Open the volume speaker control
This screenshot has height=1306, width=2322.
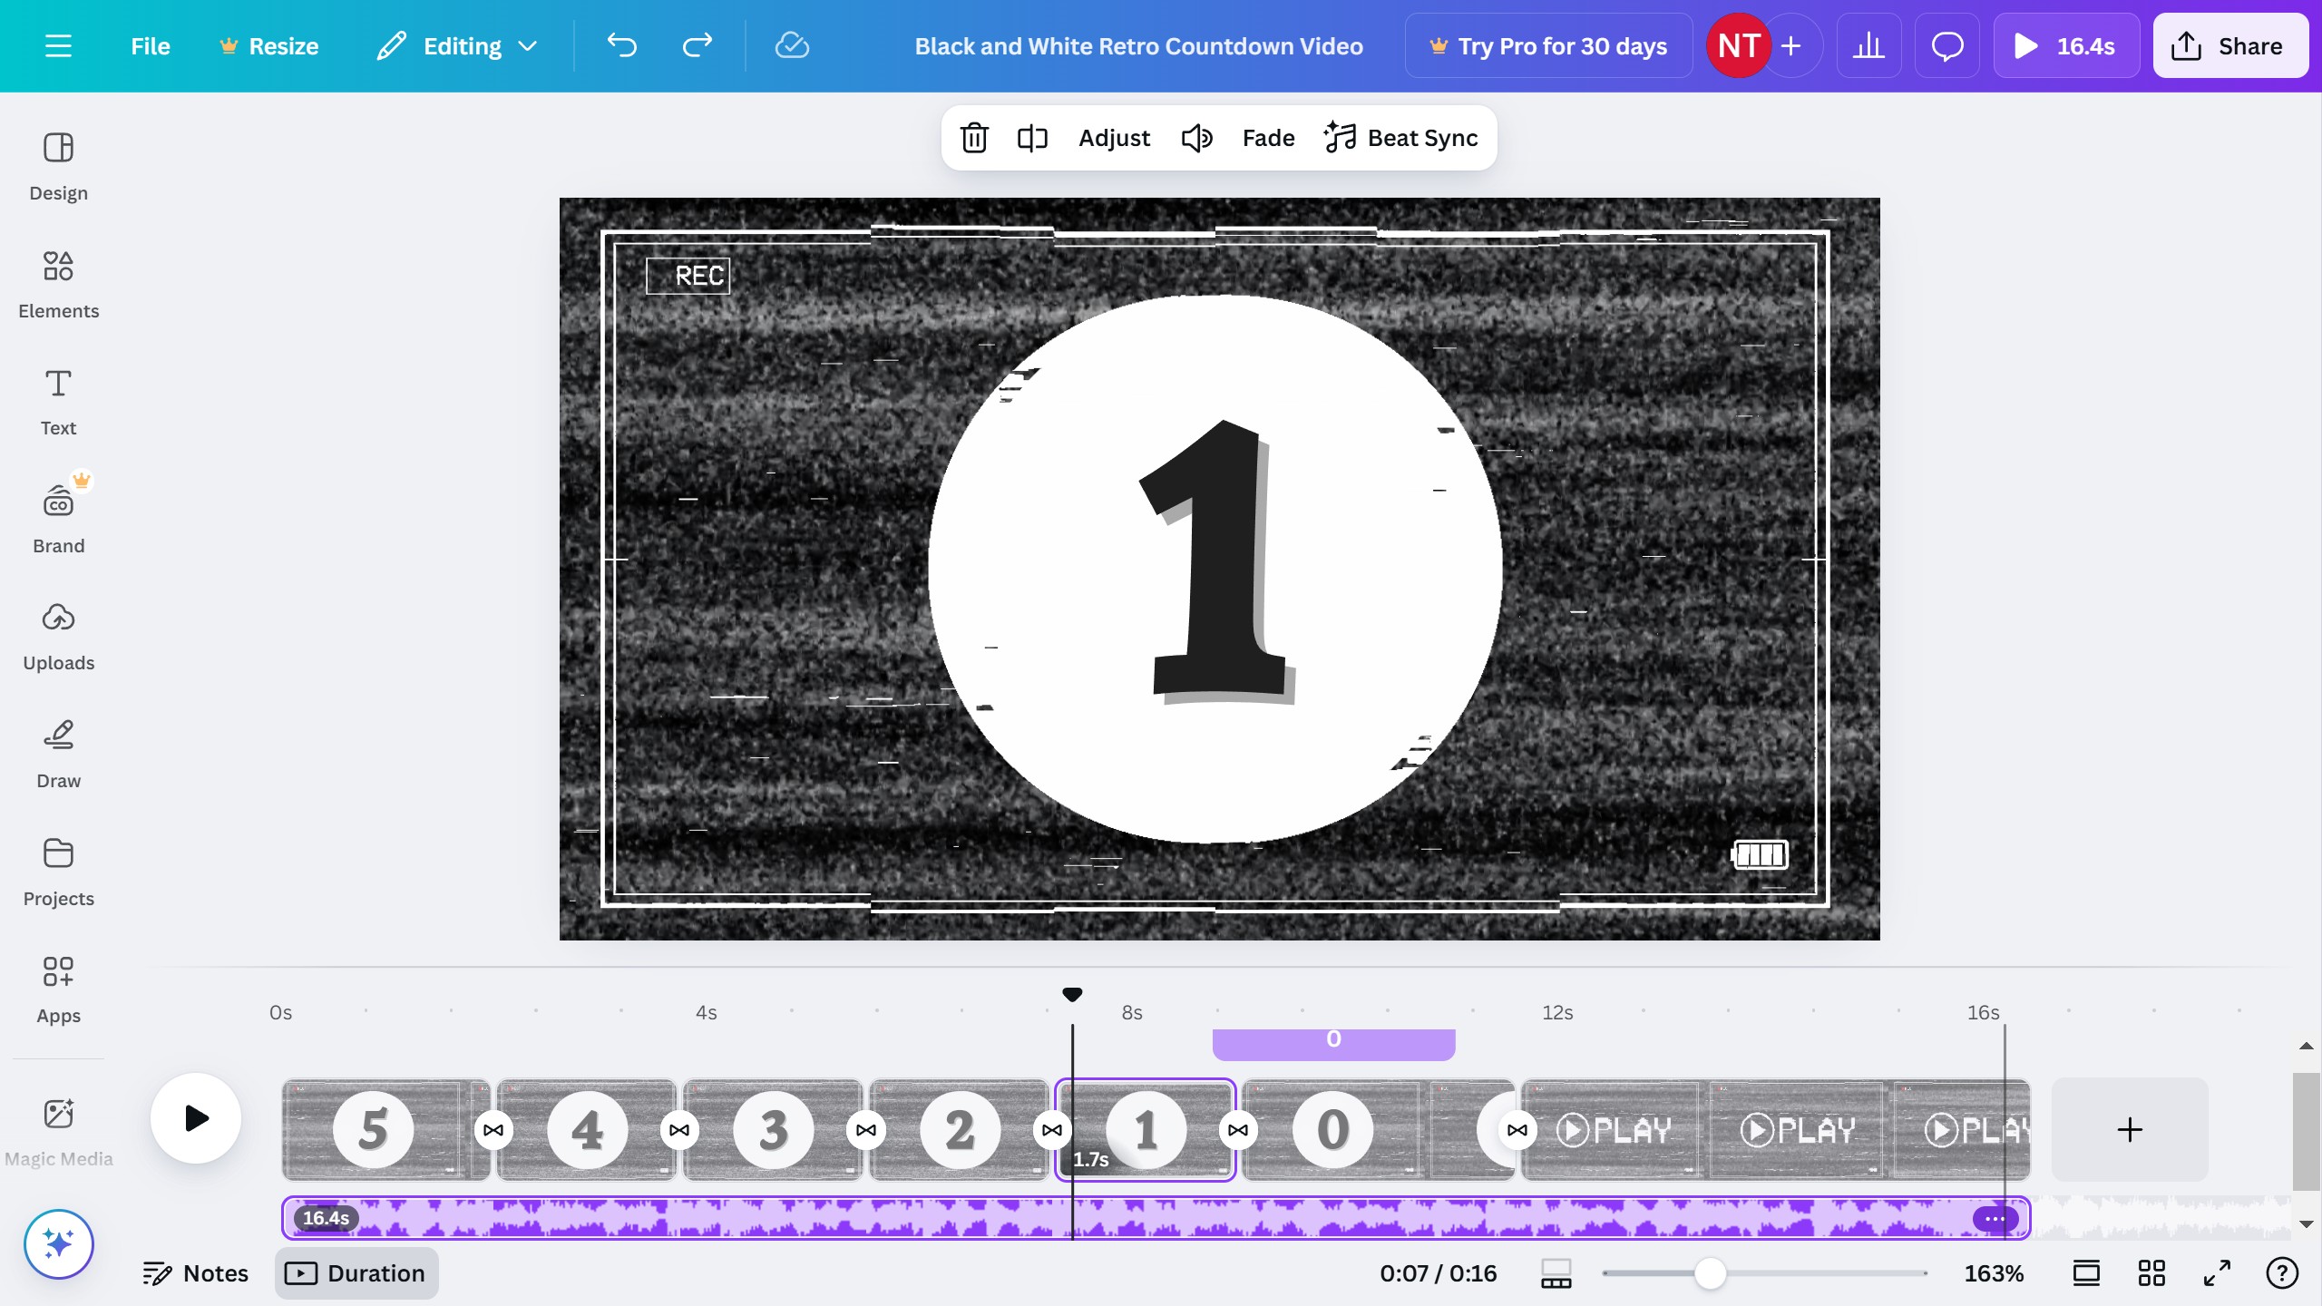pos(1196,138)
